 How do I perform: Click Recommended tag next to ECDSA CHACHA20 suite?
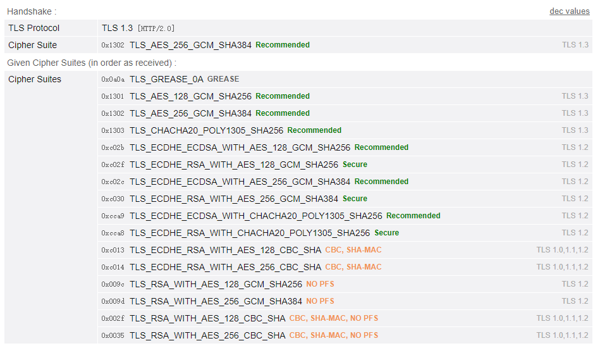tap(413, 216)
